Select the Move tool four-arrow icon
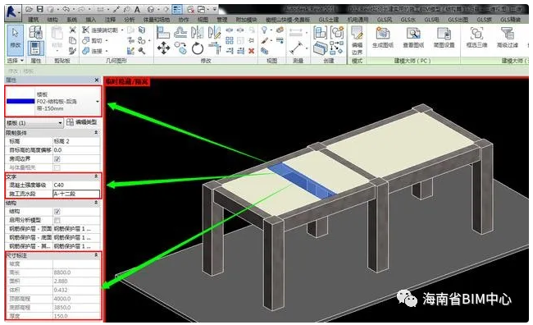533x325 pixels. (x=163, y=48)
